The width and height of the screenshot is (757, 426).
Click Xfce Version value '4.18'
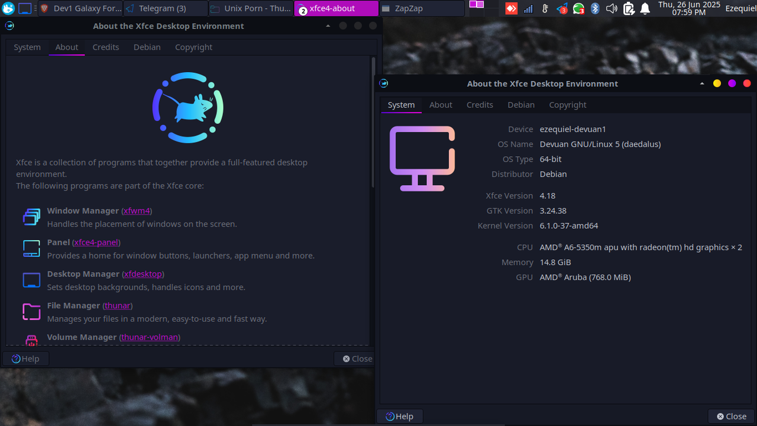548,196
